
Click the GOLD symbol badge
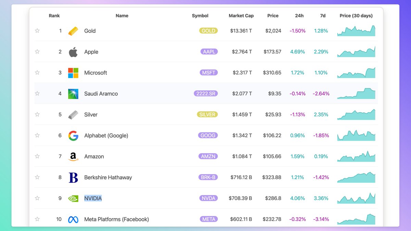(209, 31)
